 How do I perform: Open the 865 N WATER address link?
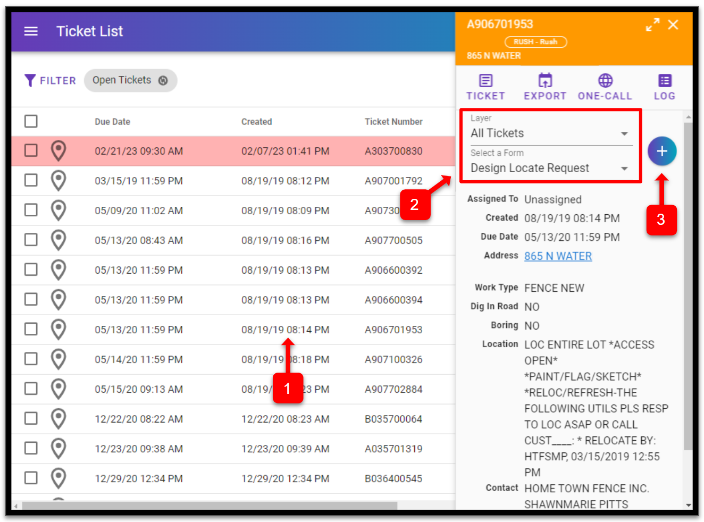click(558, 256)
